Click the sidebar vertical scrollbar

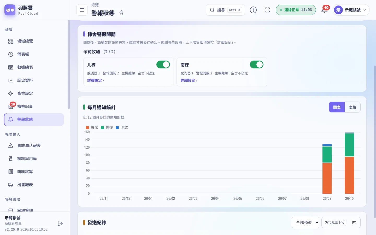tap(69, 65)
